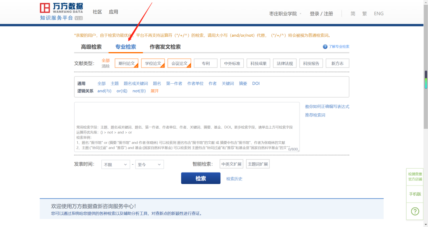Toggle 专利 document type
428x227 pixels.
pos(206,63)
